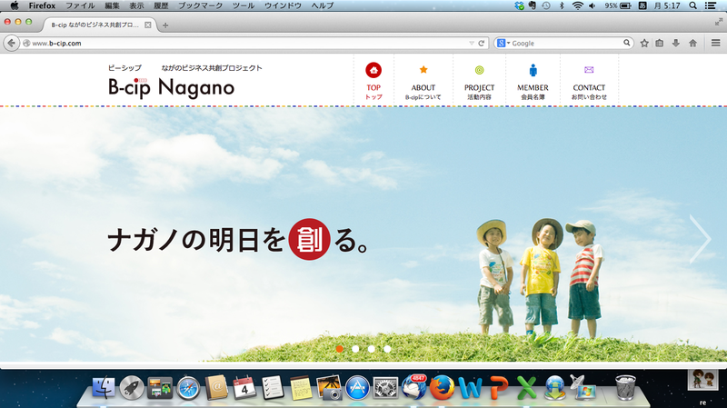Go to the Firefox home page icon
Screen dimensions: 727x408
692,43
